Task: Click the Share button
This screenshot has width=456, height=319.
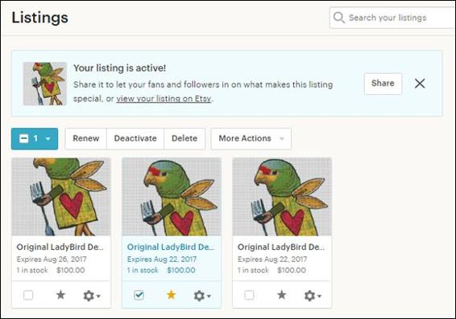Action: [383, 84]
